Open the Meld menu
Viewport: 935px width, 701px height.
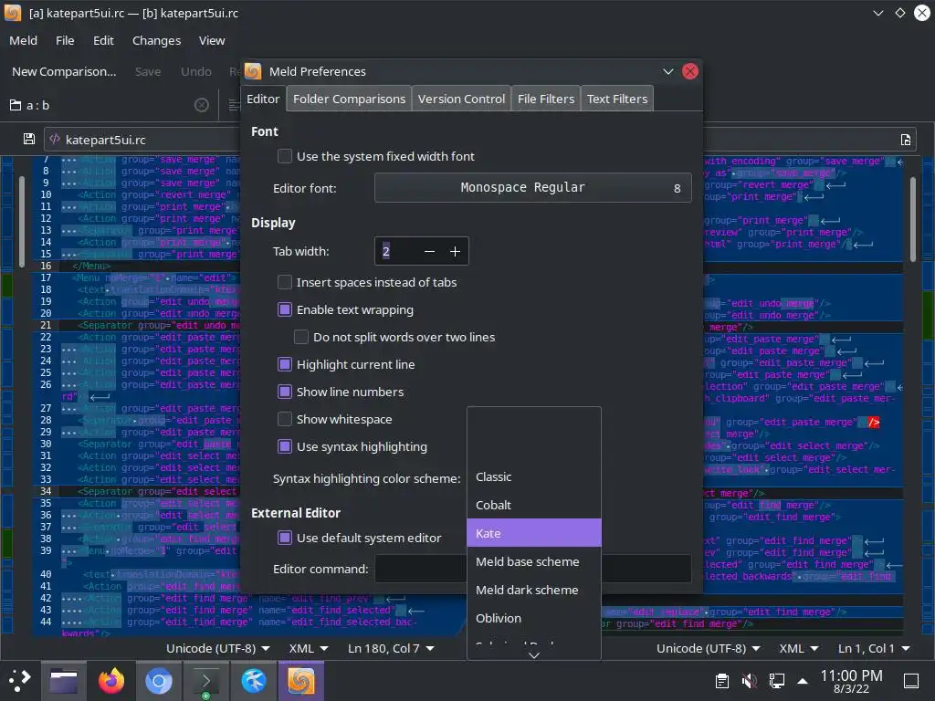23,40
